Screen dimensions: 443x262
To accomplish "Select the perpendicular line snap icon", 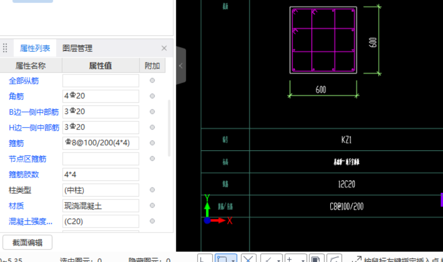I will (268, 259).
